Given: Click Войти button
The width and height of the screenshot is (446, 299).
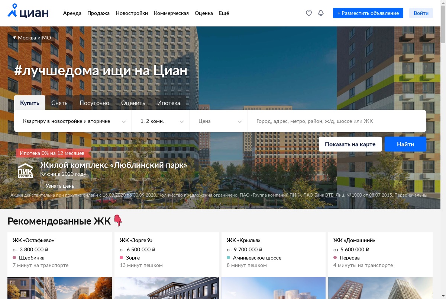Looking at the screenshot, I should coord(421,13).
